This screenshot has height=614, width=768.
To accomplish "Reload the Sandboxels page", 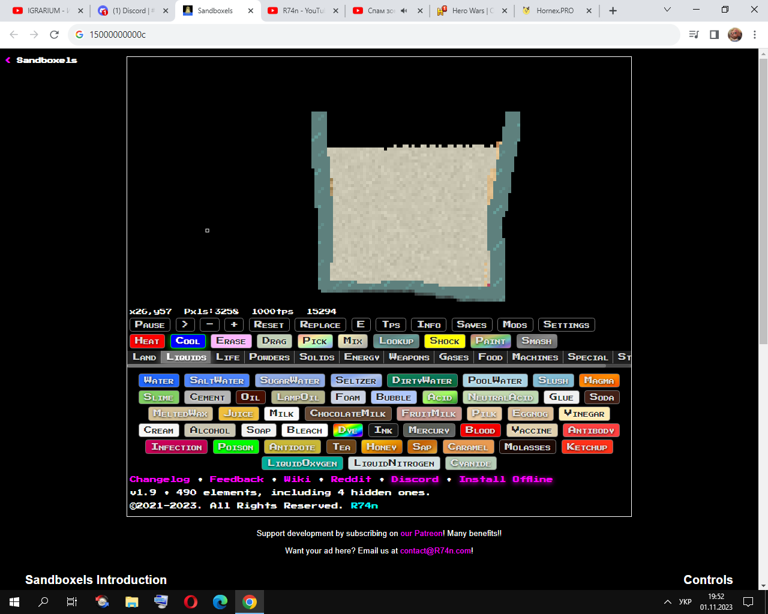I will 54,35.
